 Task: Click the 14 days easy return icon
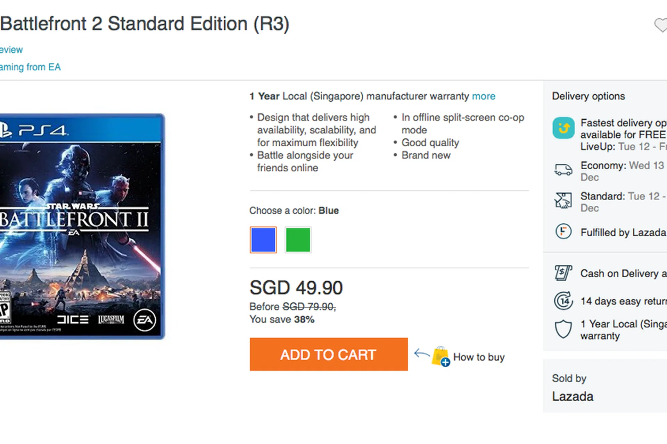point(563,301)
